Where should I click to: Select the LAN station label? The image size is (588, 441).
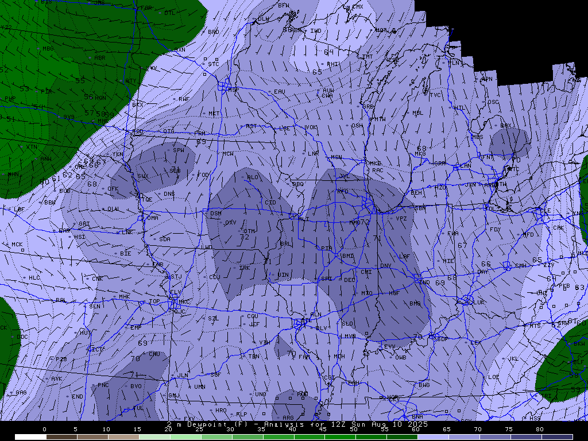pyautogui.click(x=466, y=166)
